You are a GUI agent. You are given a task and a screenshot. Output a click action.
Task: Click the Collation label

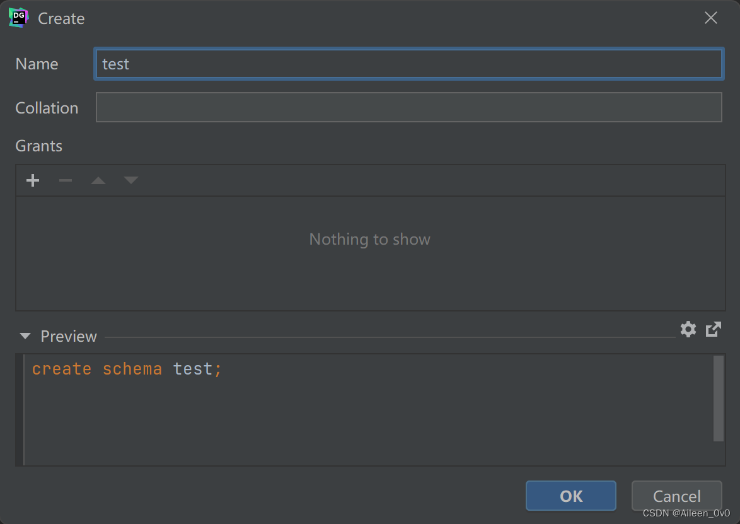(47, 108)
